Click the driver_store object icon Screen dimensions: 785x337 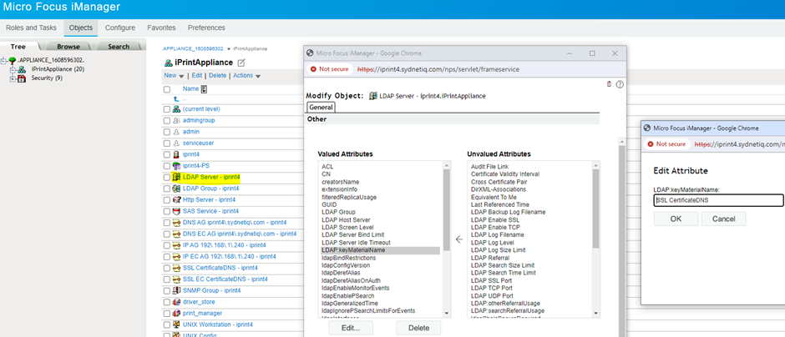tap(176, 302)
